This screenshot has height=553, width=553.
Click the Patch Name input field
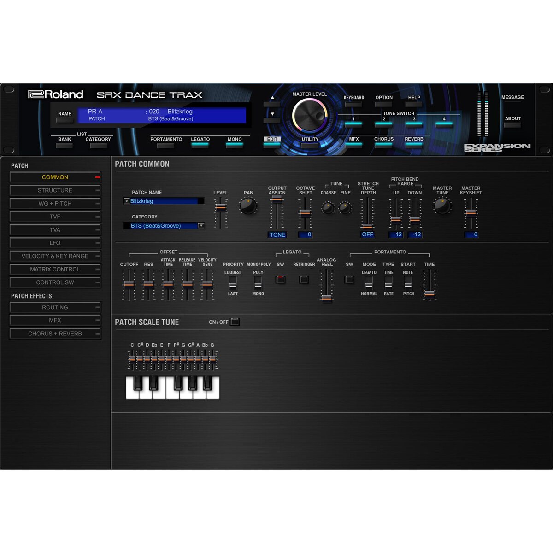pyautogui.click(x=164, y=201)
